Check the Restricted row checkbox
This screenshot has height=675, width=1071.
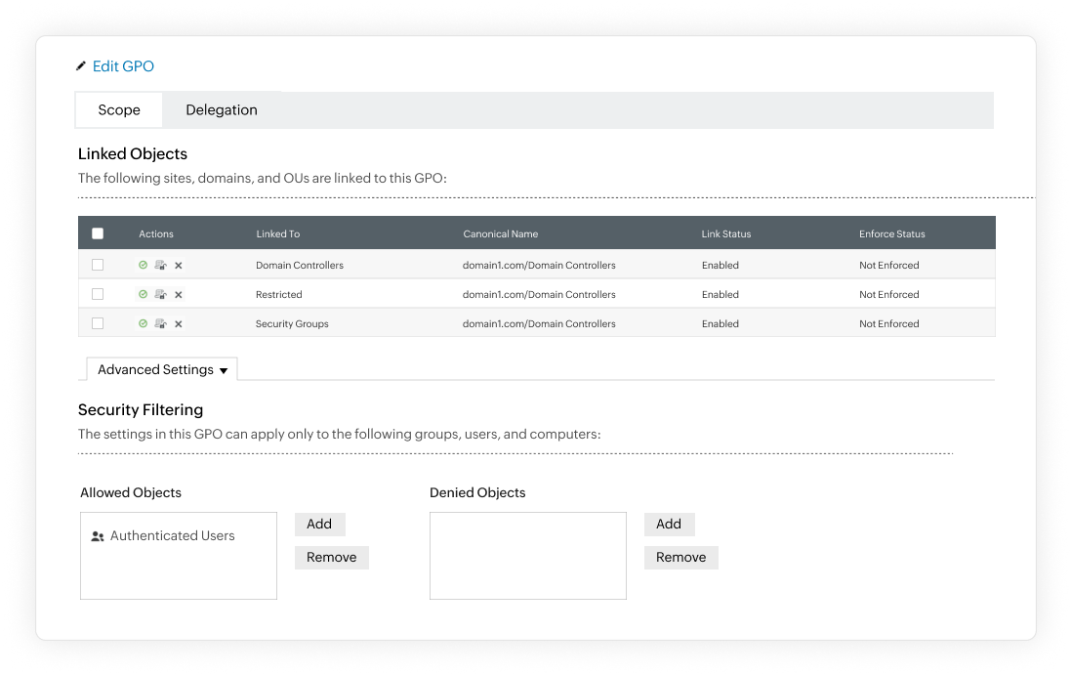pos(98,294)
